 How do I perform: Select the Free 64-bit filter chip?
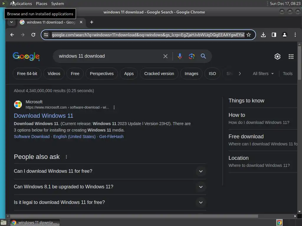(x=27, y=74)
